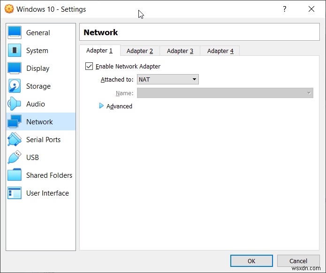Select the USB plug icon
Image resolution: width=326 pixels, height=273 pixels.
15,157
